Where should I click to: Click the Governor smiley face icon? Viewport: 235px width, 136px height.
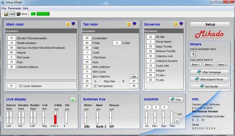coord(176,24)
